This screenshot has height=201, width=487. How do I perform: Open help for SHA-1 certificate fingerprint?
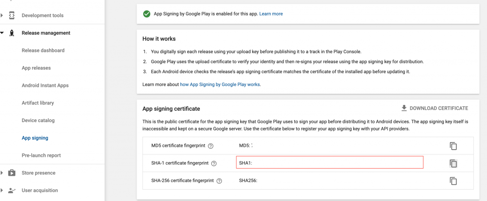tap(214, 163)
